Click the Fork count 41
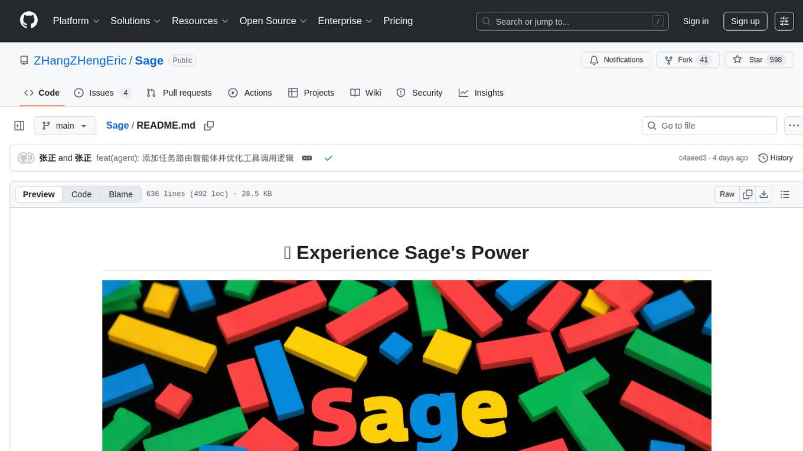The image size is (803, 451). [x=703, y=60]
